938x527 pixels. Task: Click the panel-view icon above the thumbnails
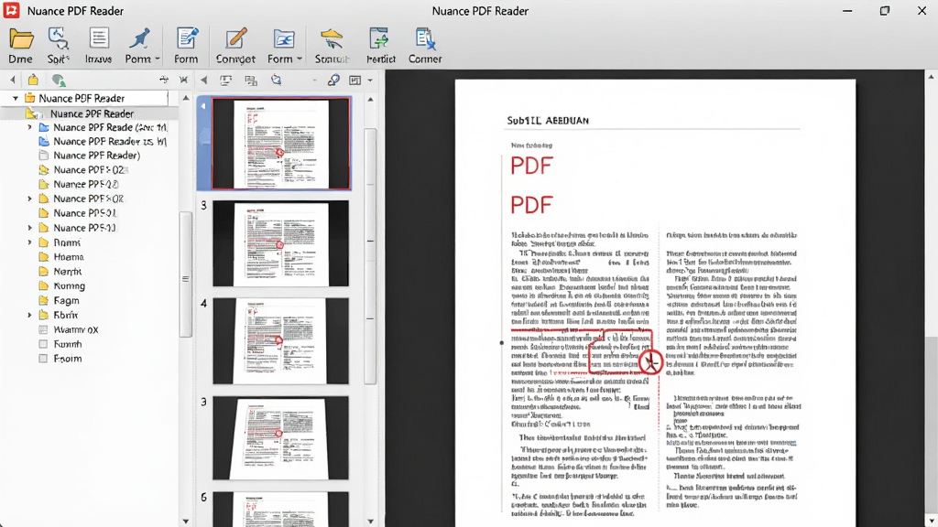[355, 81]
